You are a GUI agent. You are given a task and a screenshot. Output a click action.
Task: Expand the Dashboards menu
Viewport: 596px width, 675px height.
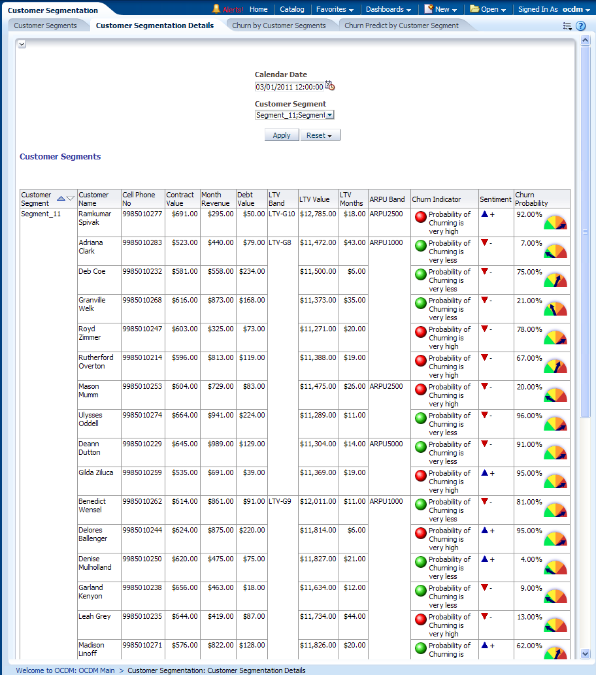pyautogui.click(x=388, y=9)
